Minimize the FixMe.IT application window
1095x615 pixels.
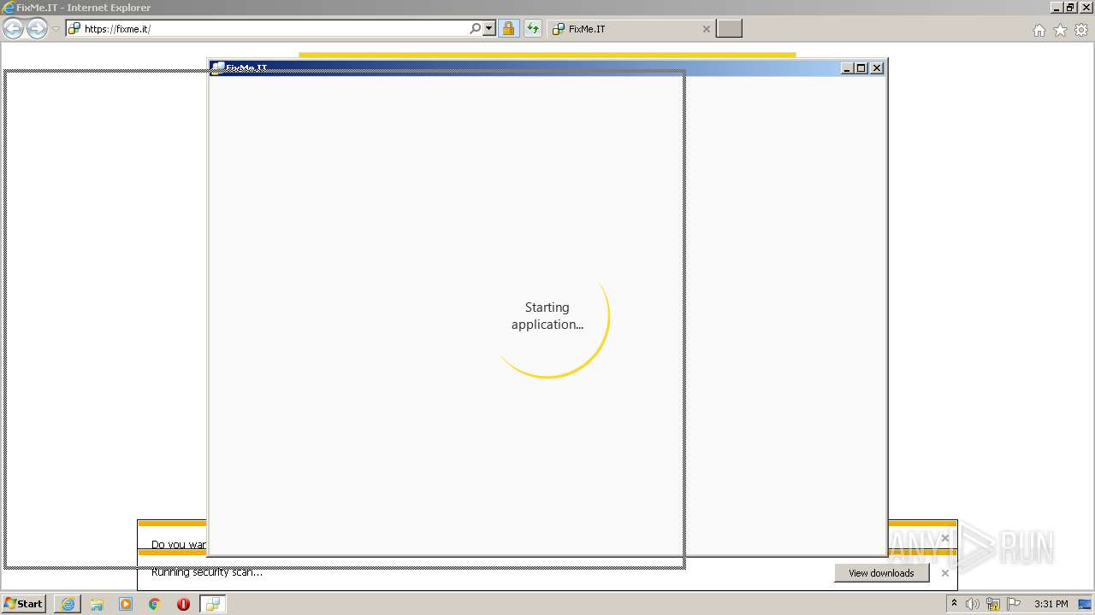(847, 68)
